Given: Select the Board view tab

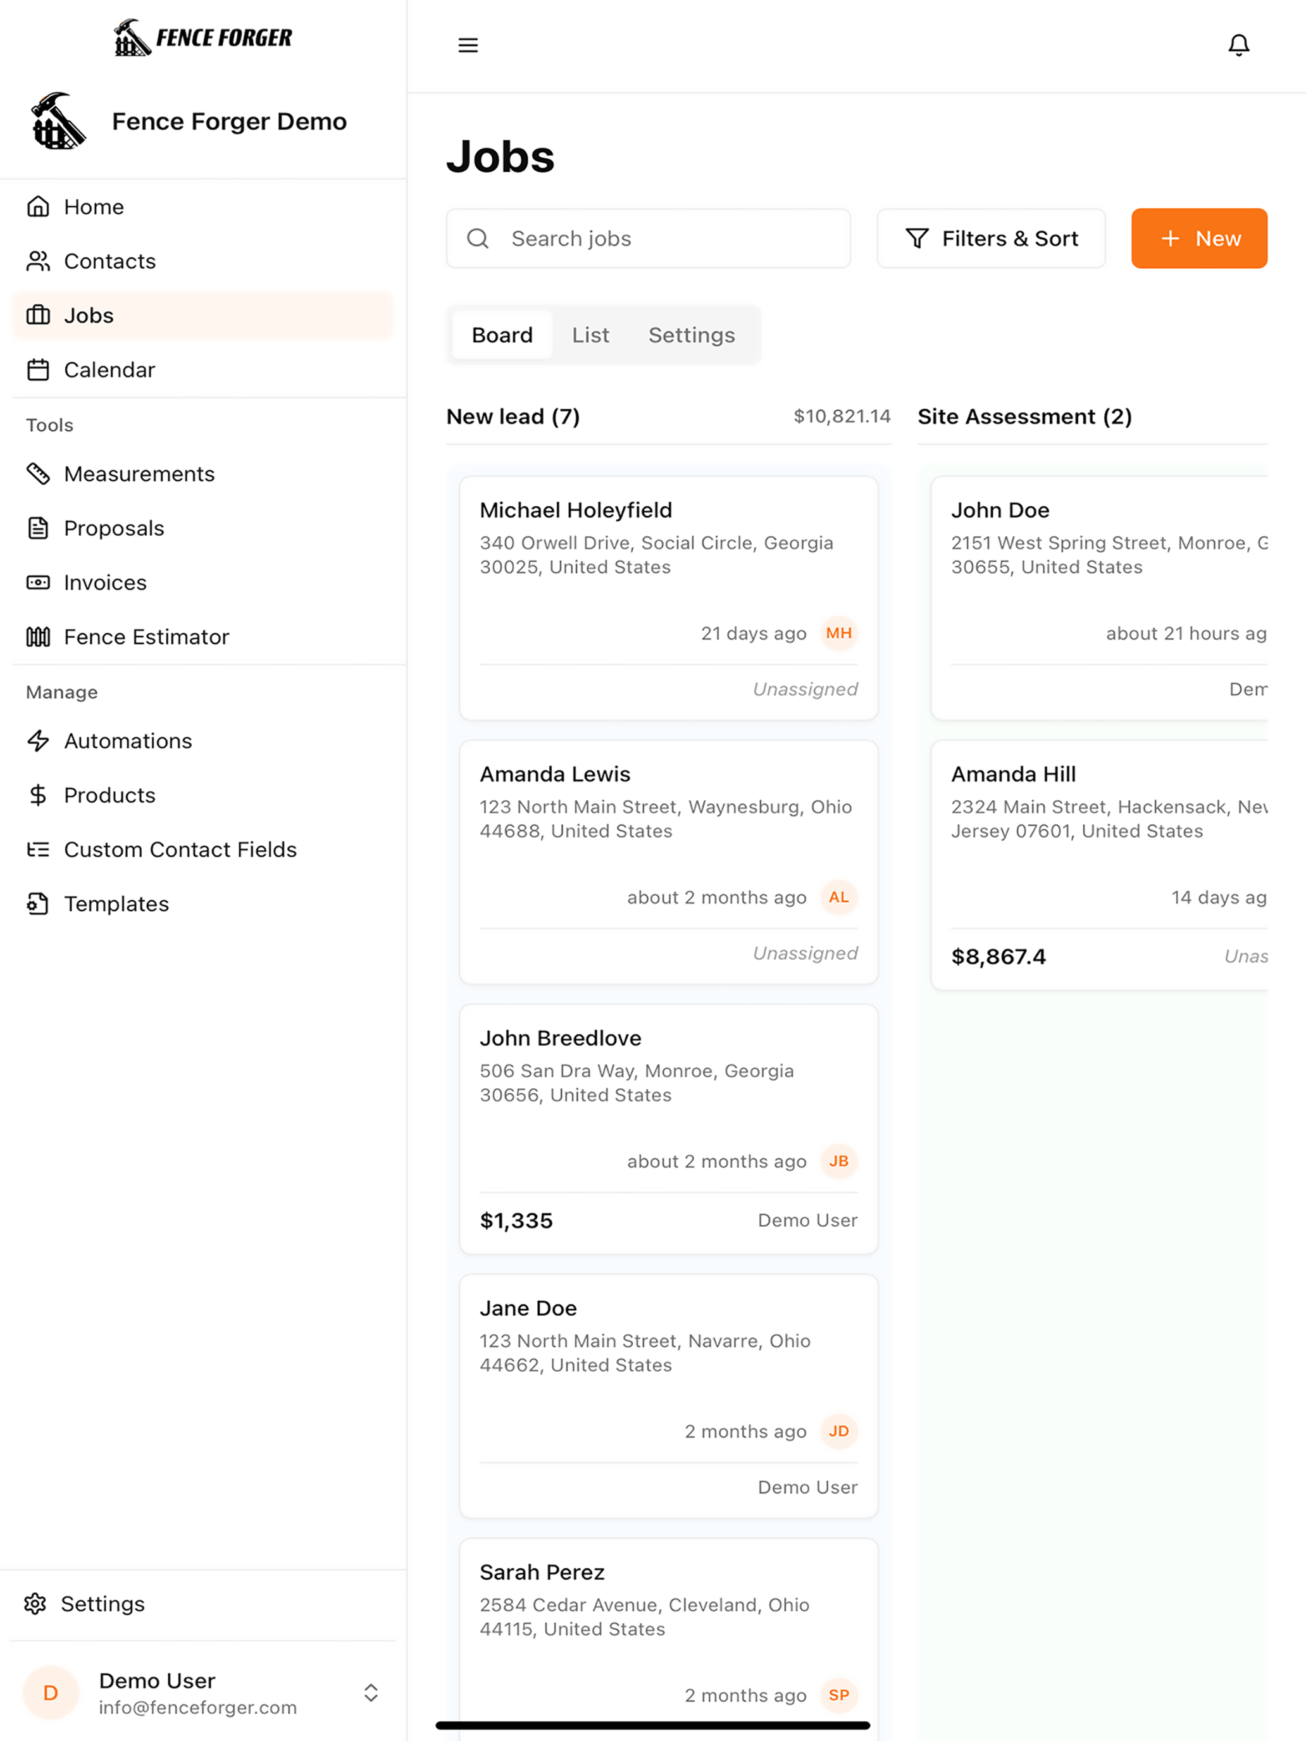Looking at the screenshot, I should (x=502, y=335).
